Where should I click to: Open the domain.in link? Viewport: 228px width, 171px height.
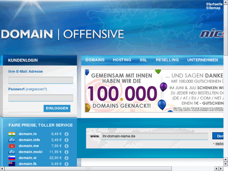(28, 134)
